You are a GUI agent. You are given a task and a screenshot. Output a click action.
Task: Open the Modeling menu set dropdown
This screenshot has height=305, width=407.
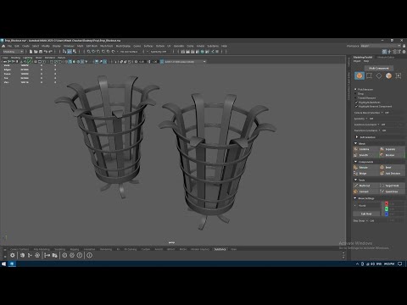coord(13,52)
